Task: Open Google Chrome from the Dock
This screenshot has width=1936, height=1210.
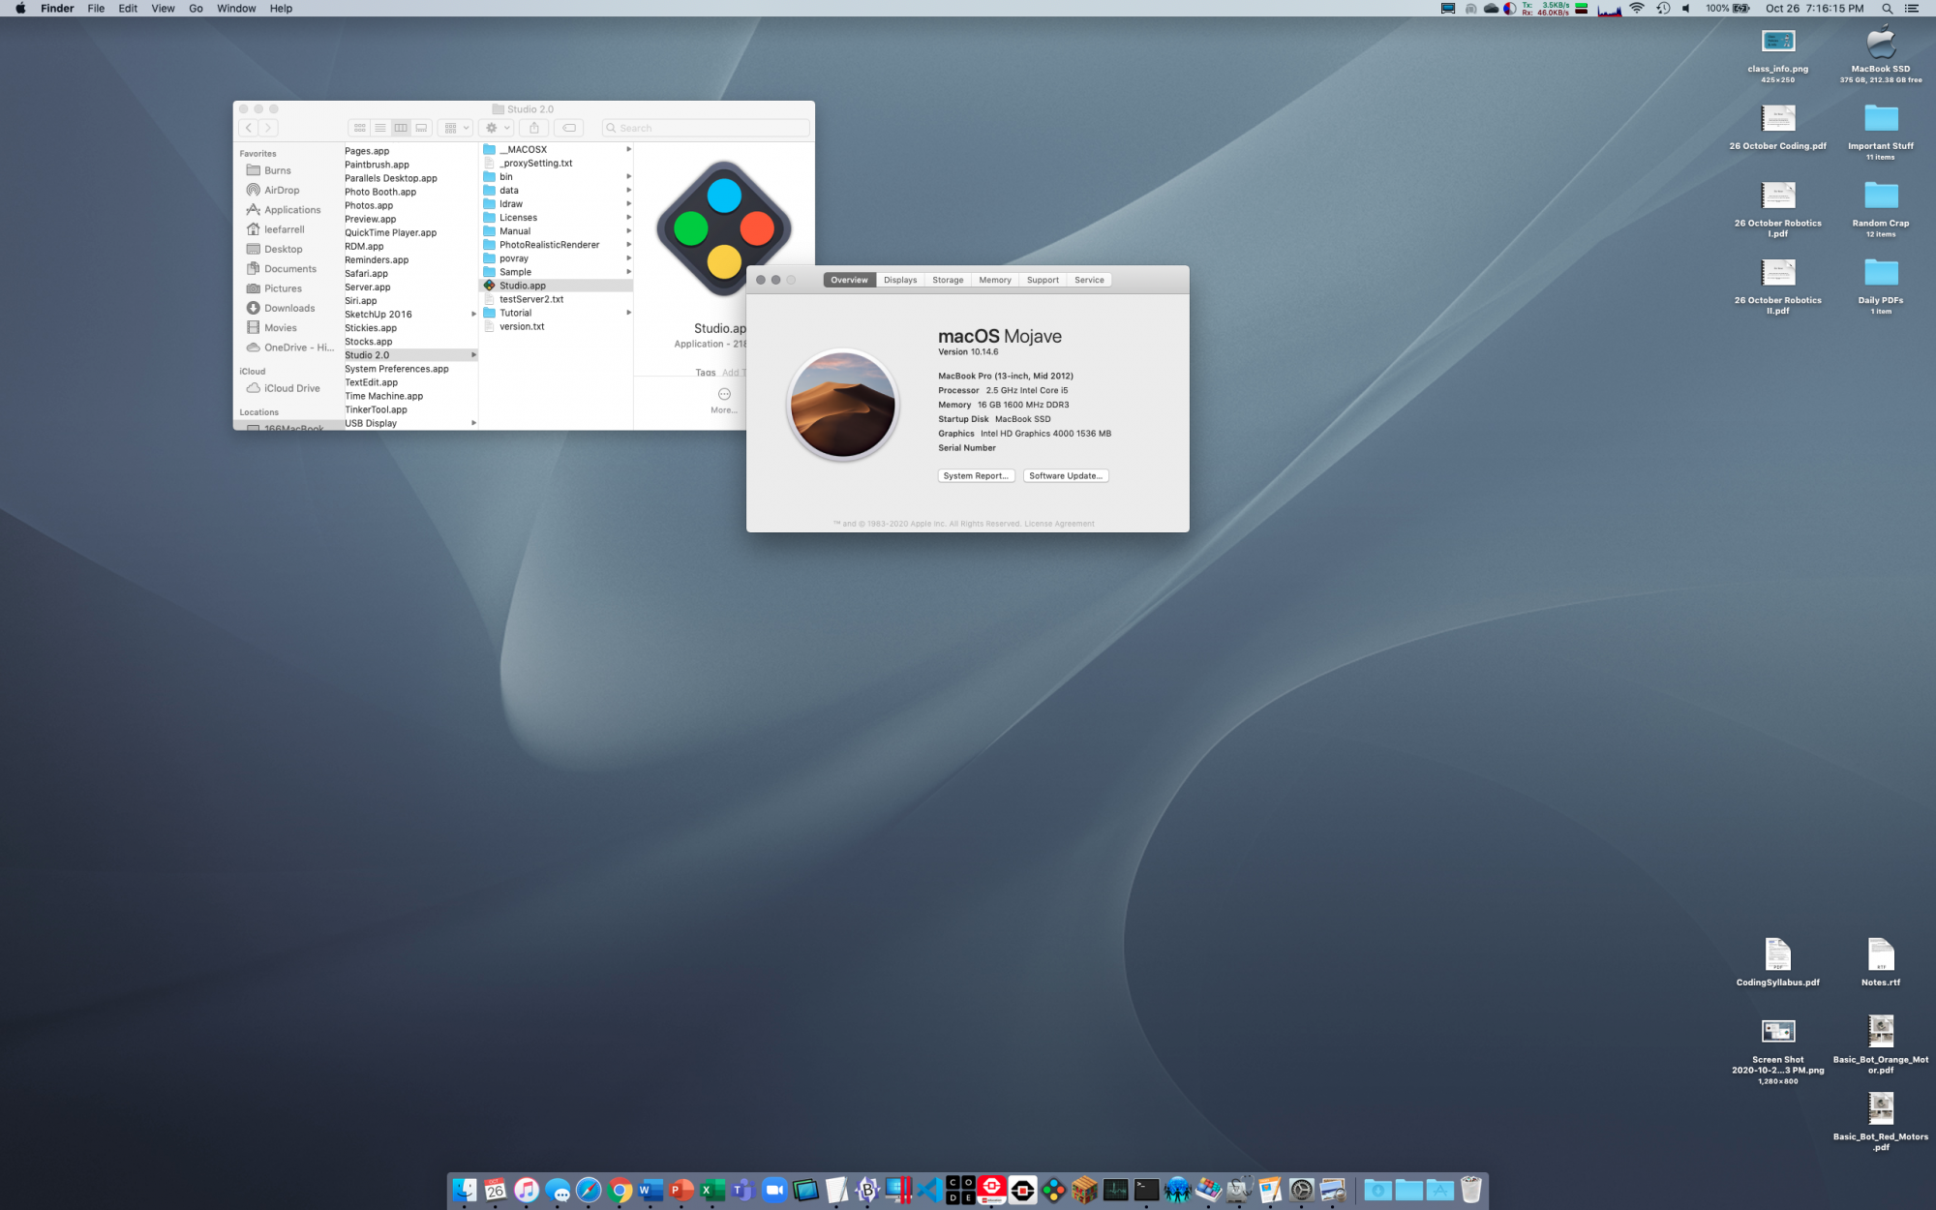Action: click(620, 1191)
